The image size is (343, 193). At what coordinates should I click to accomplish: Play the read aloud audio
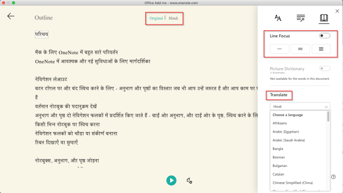click(171, 181)
